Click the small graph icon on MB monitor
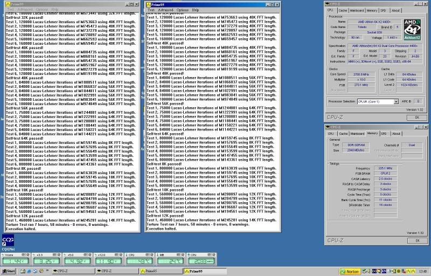Viewport: 431px width, 276px height. coord(178,254)
